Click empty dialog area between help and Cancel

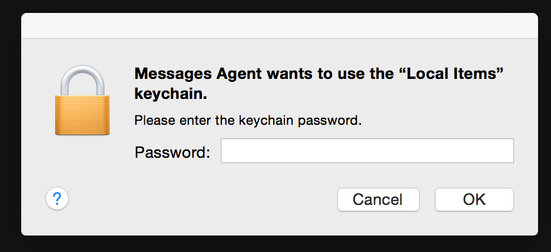(x=200, y=200)
